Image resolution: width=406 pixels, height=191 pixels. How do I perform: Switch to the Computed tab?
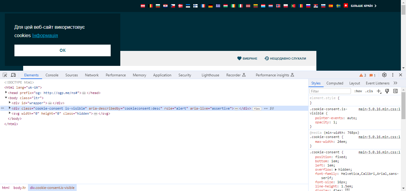[x=335, y=83]
